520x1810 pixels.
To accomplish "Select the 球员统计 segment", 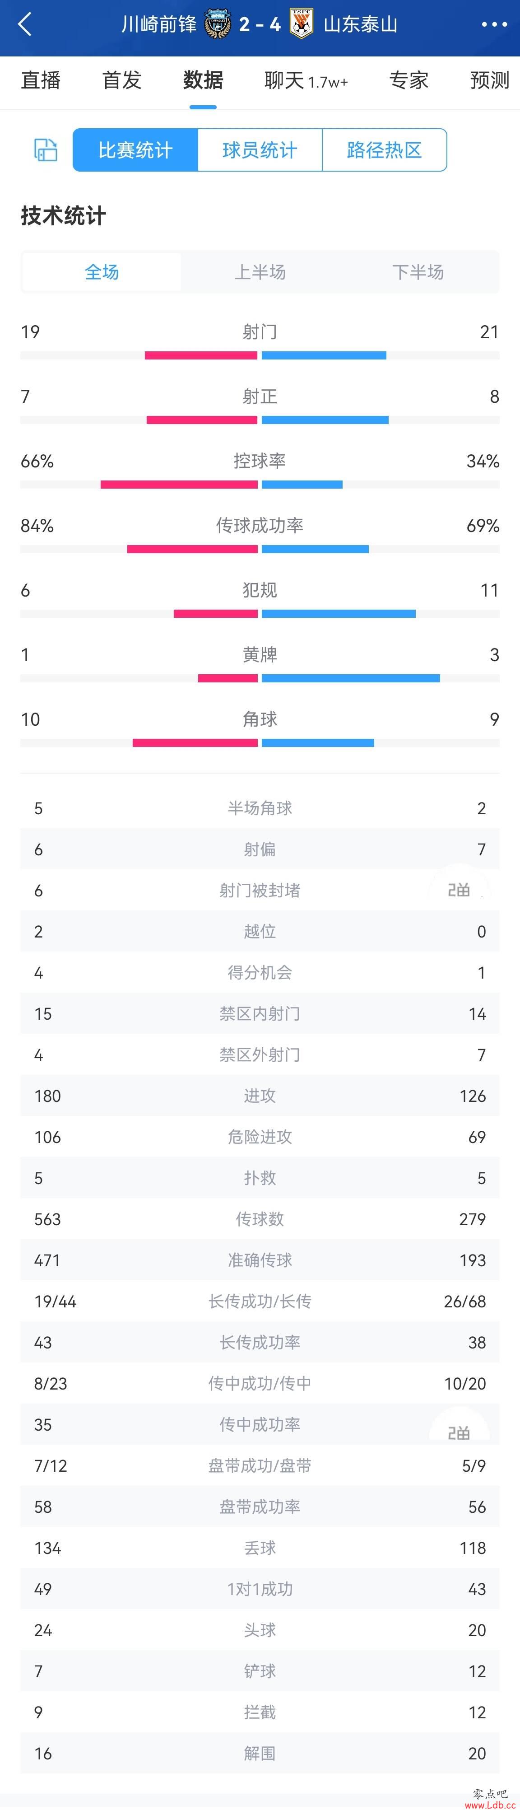I will [x=260, y=149].
